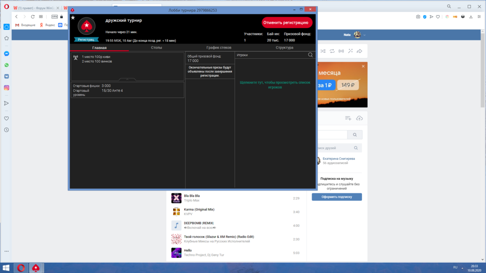Click the Отменить регистрацию button
The image size is (486, 273).
(x=287, y=22)
